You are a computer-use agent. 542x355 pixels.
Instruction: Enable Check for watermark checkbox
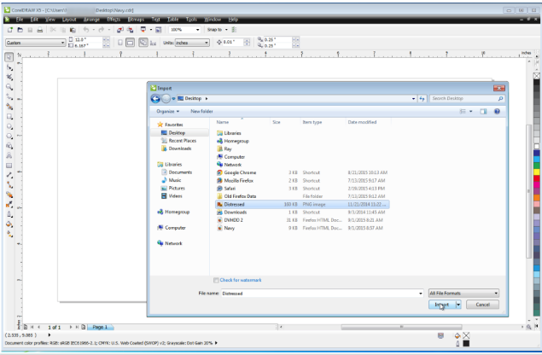[x=215, y=280]
